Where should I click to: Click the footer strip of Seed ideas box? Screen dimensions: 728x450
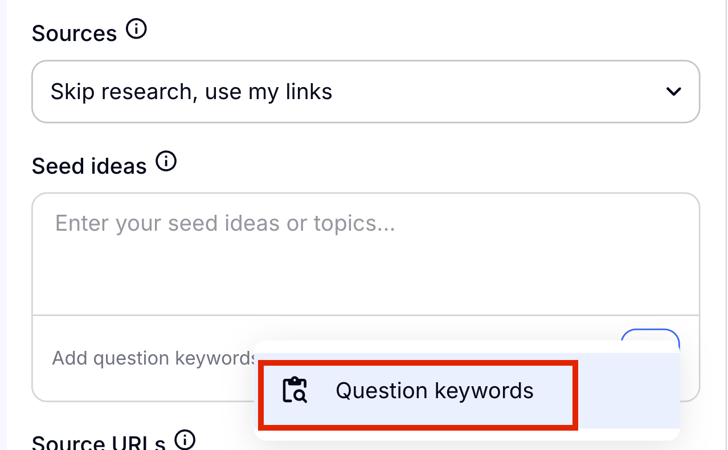[x=142, y=359]
